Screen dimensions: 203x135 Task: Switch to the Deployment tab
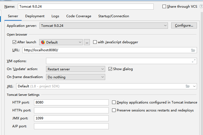[35, 16]
